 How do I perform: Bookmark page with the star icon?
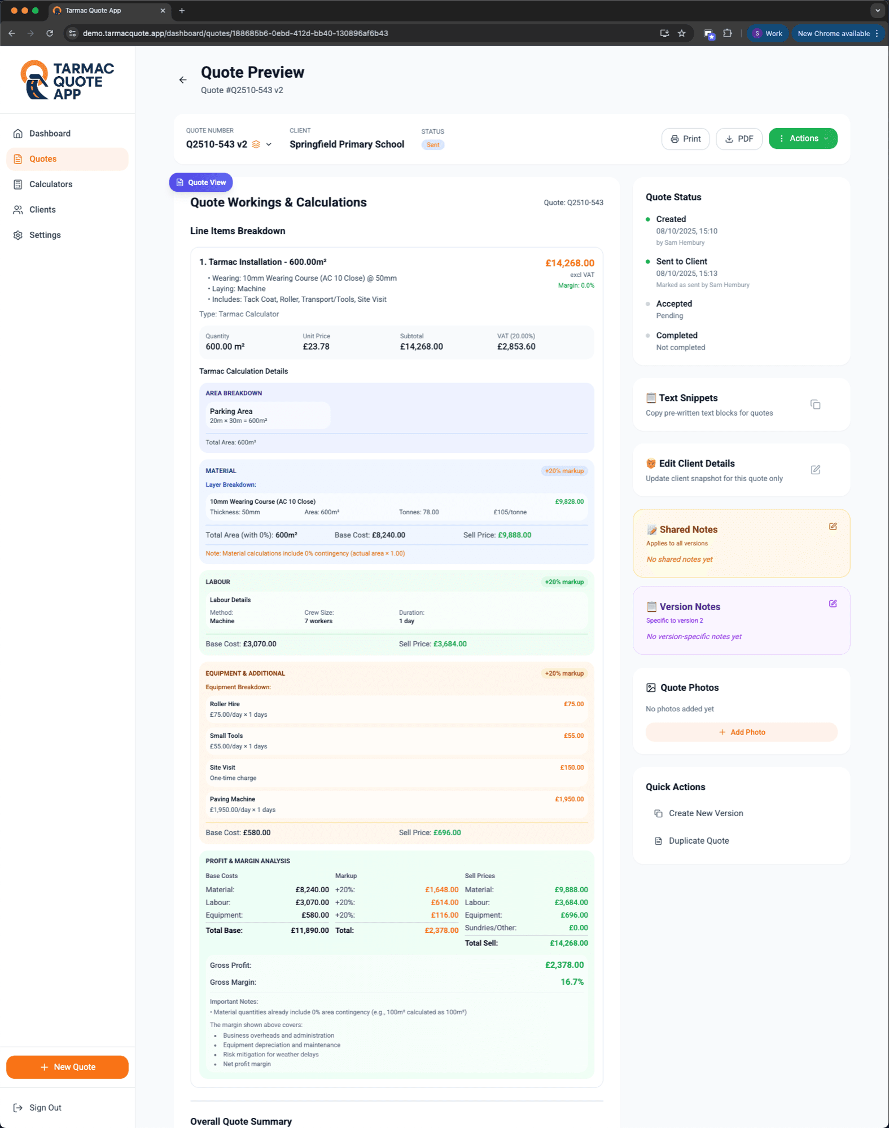(x=682, y=33)
